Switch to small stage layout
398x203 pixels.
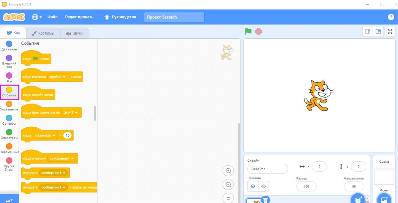tap(367, 31)
